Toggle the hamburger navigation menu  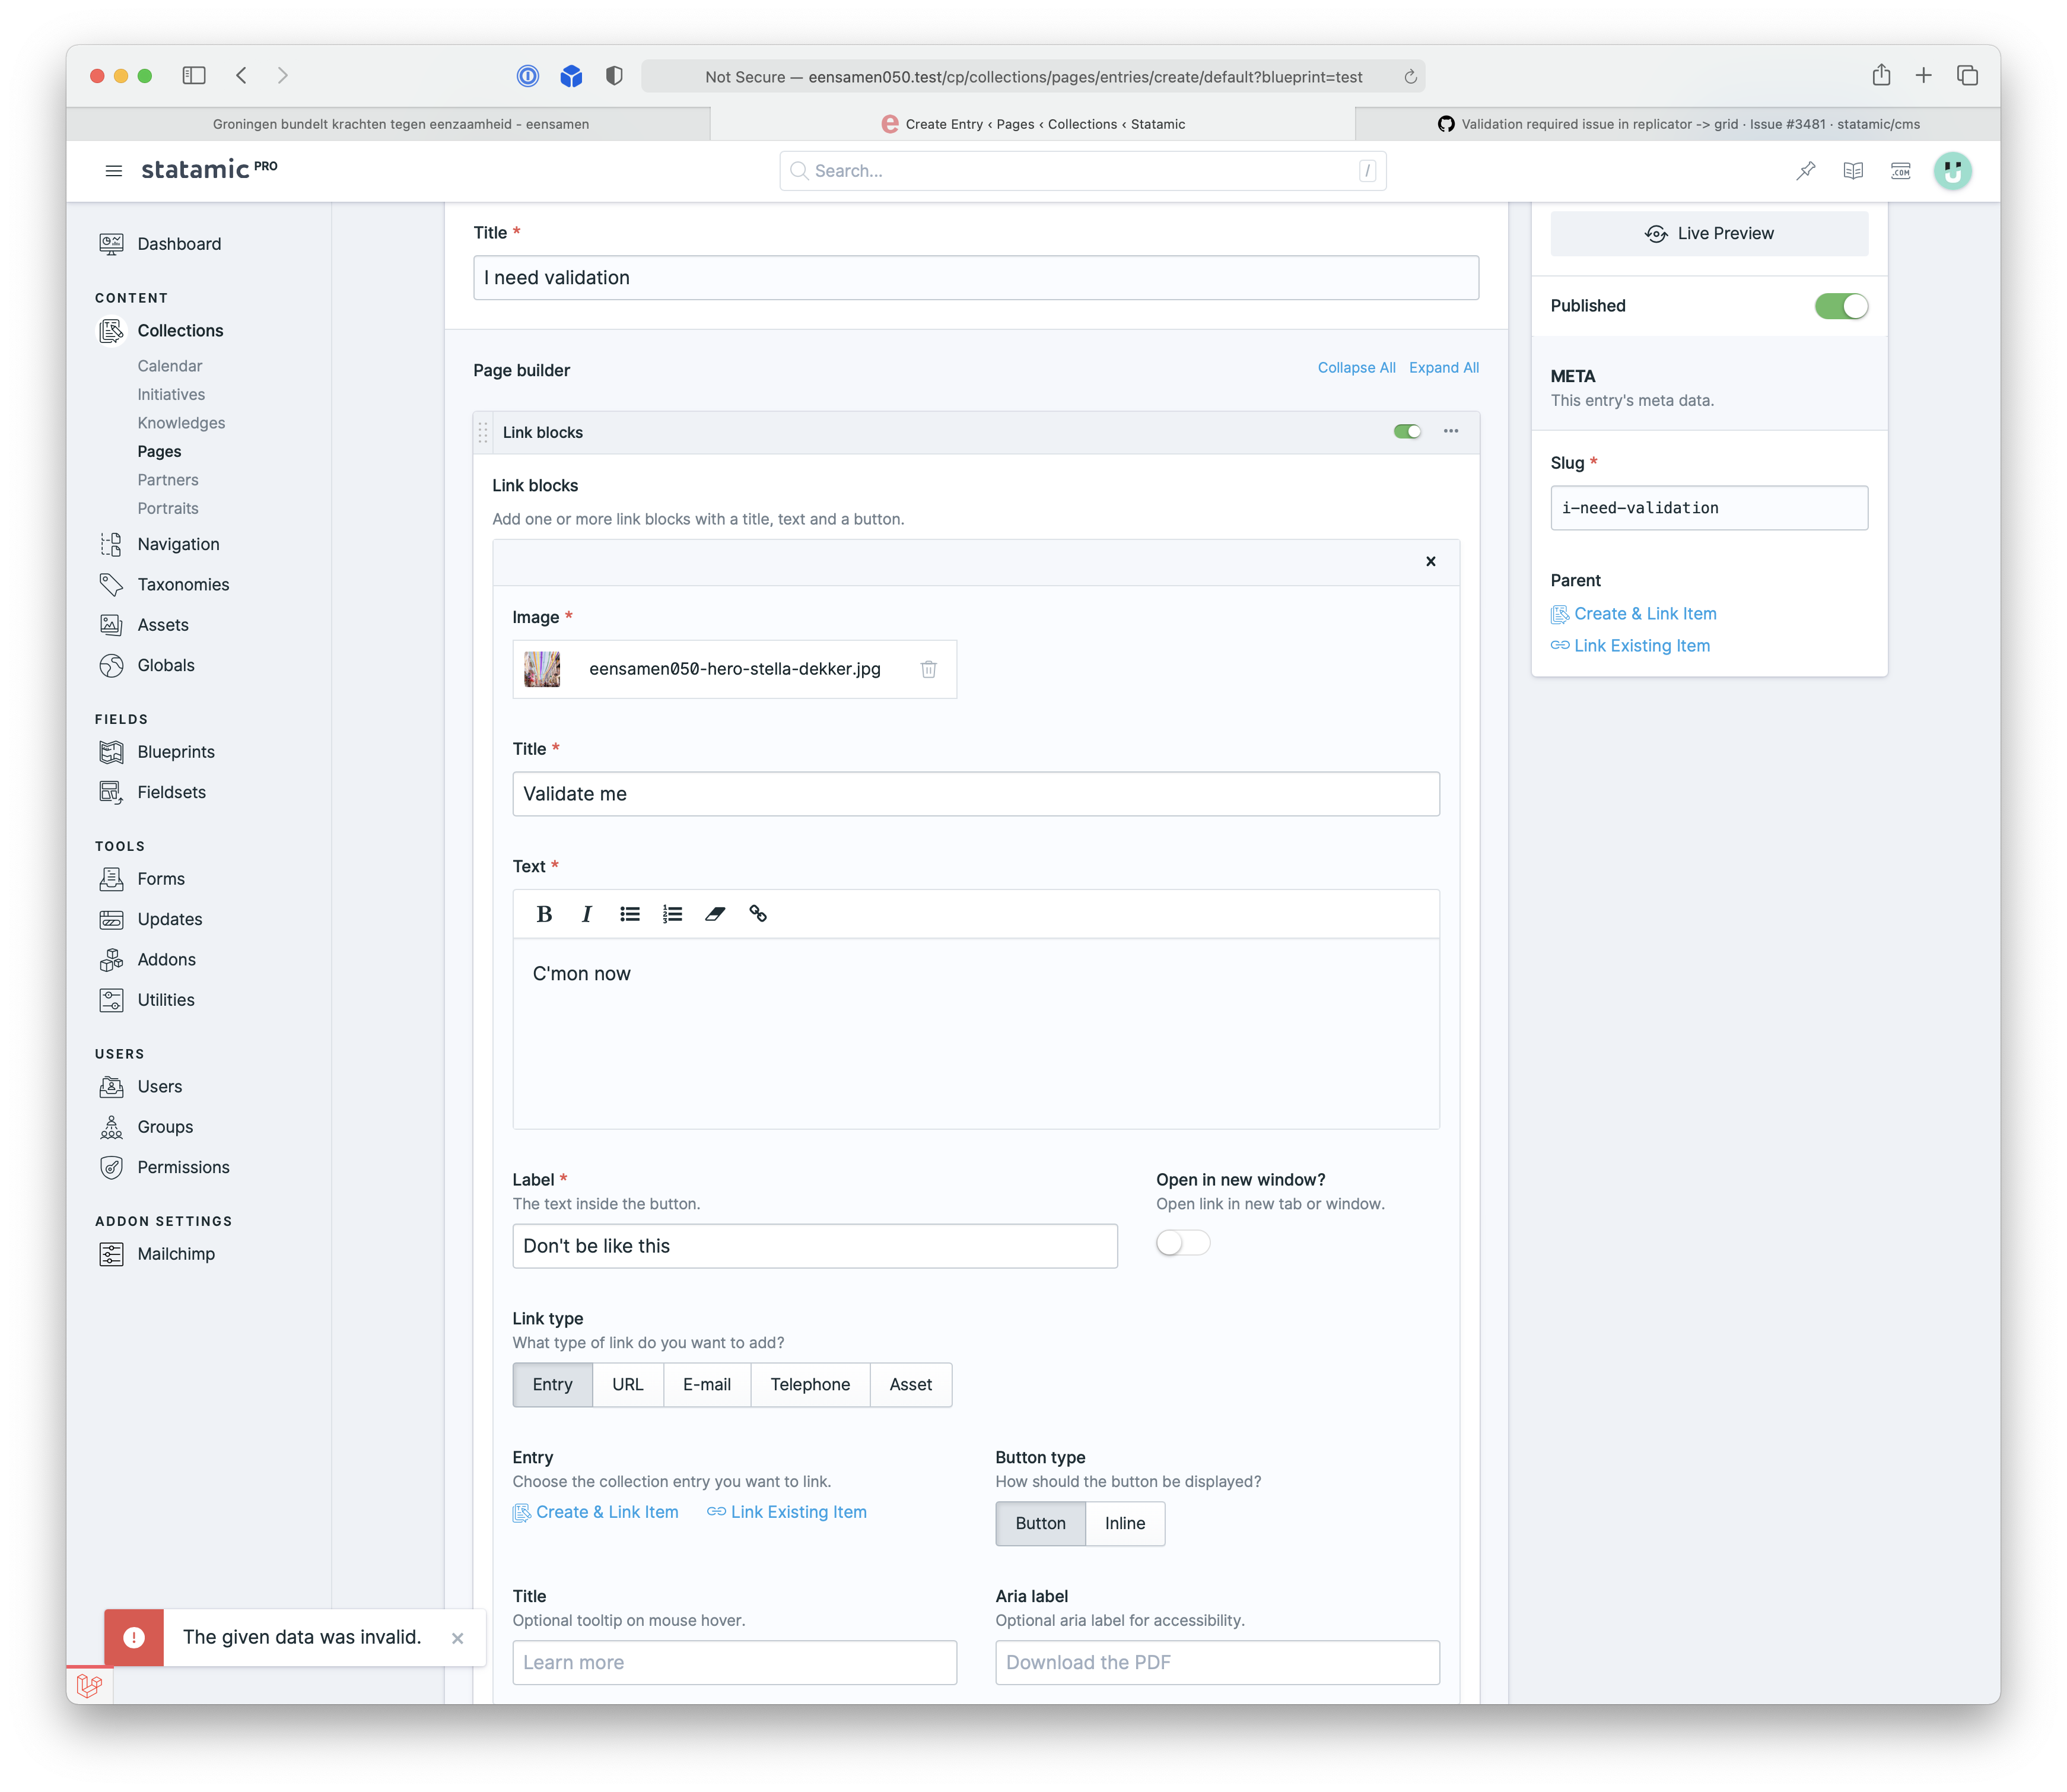[x=113, y=171]
